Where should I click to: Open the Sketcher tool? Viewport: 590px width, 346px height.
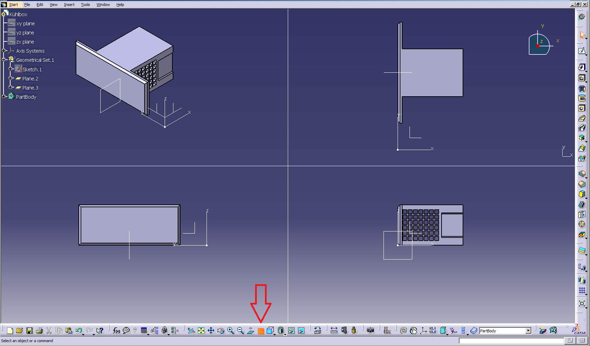click(x=582, y=51)
